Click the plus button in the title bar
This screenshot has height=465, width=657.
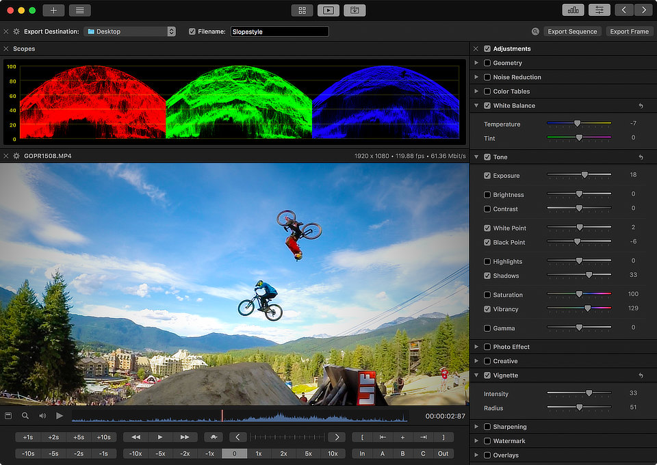coord(53,10)
